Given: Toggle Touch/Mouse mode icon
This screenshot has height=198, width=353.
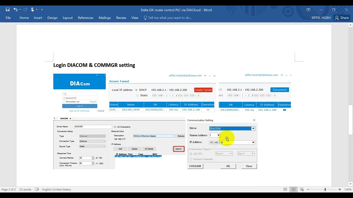Looking at the screenshot, I should pos(32,10).
